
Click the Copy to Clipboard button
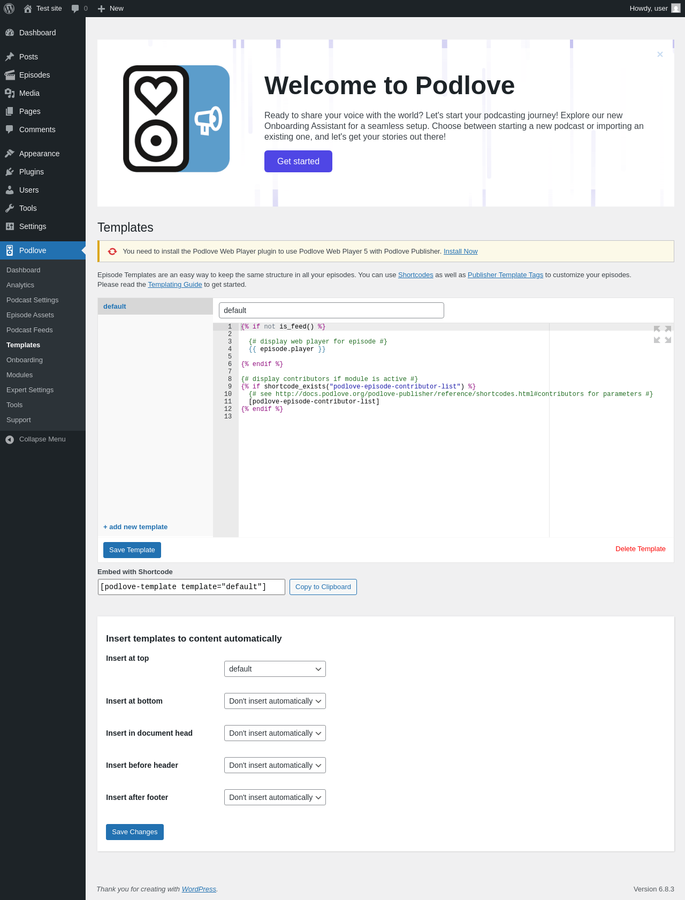tap(323, 587)
